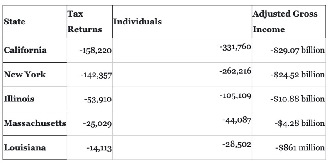
Task: Click California individuals value -331,760
Action: click(235, 47)
